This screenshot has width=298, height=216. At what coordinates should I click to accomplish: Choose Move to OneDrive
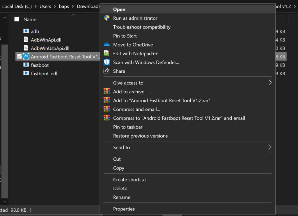(x=188, y=44)
